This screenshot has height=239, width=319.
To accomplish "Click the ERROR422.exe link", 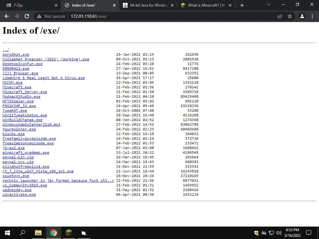I will (x=16, y=68).
